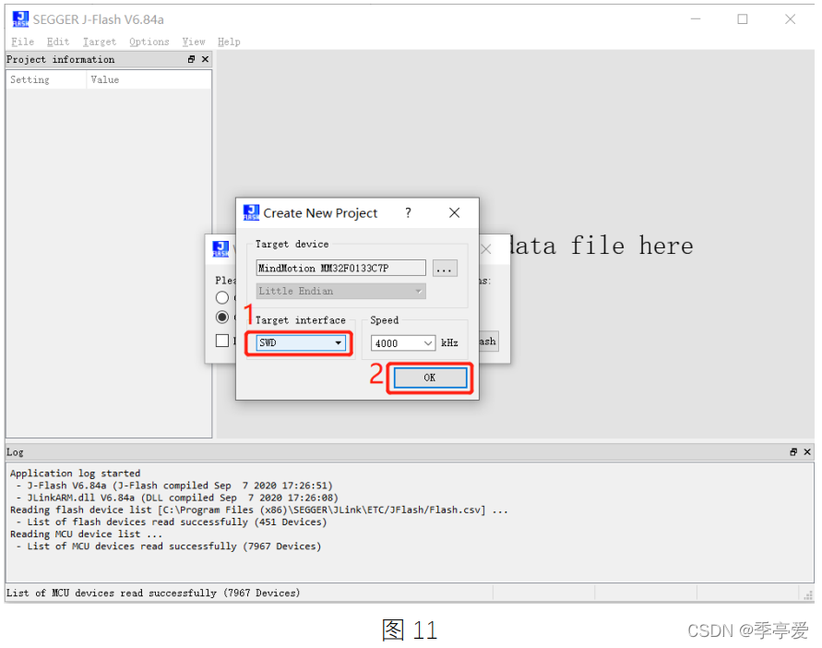Select the first radio option in the welcome dialog
This screenshot has height=648, width=822.
pos(221,297)
